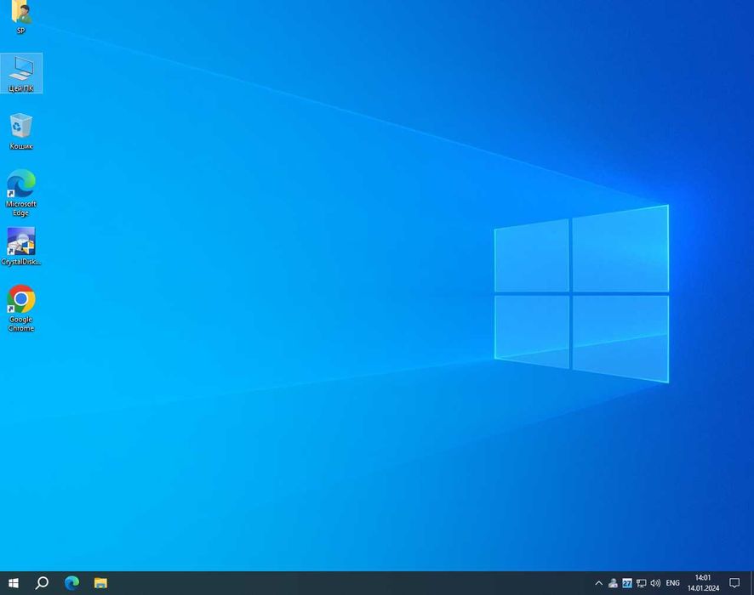Expand hidden system tray icons chevron
Screen dimensions: 754x595
pos(598,583)
